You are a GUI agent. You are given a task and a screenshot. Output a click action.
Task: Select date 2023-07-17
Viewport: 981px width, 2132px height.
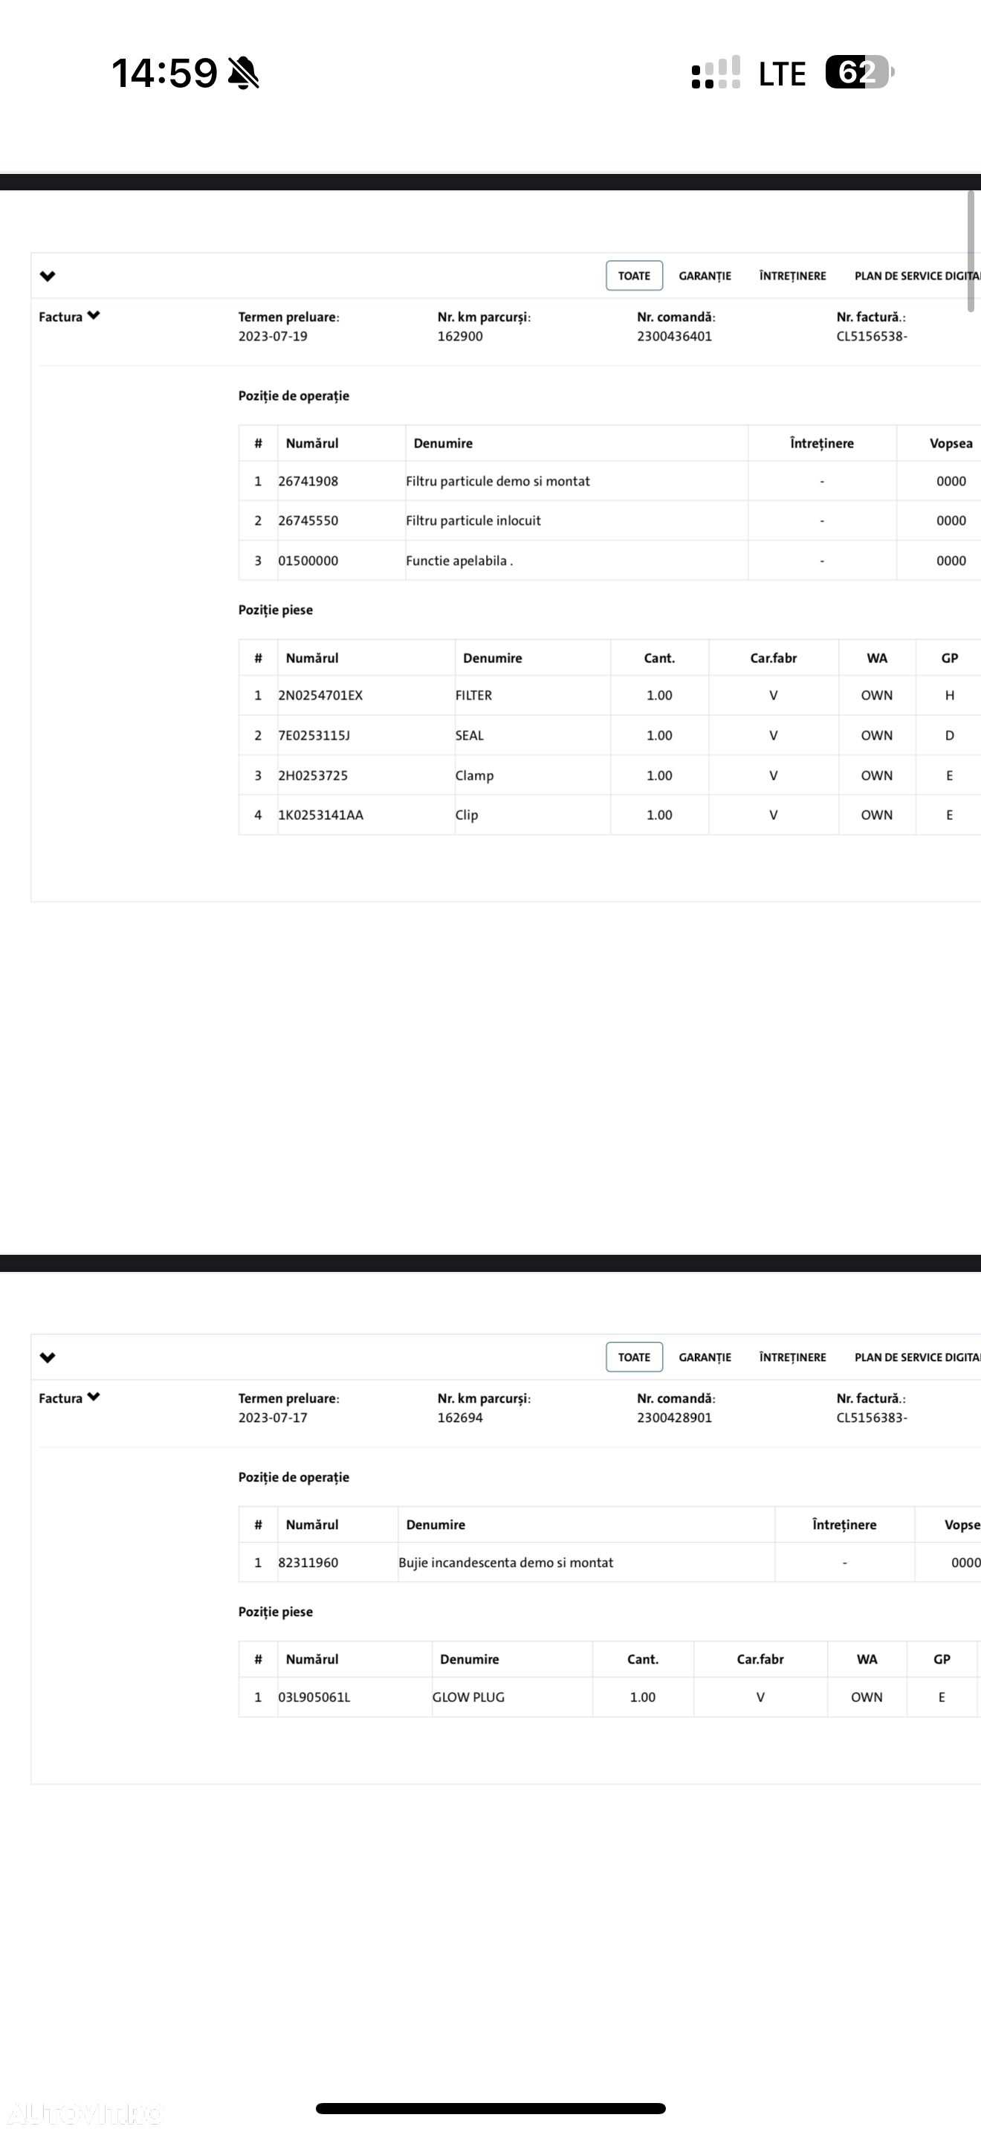click(273, 1418)
